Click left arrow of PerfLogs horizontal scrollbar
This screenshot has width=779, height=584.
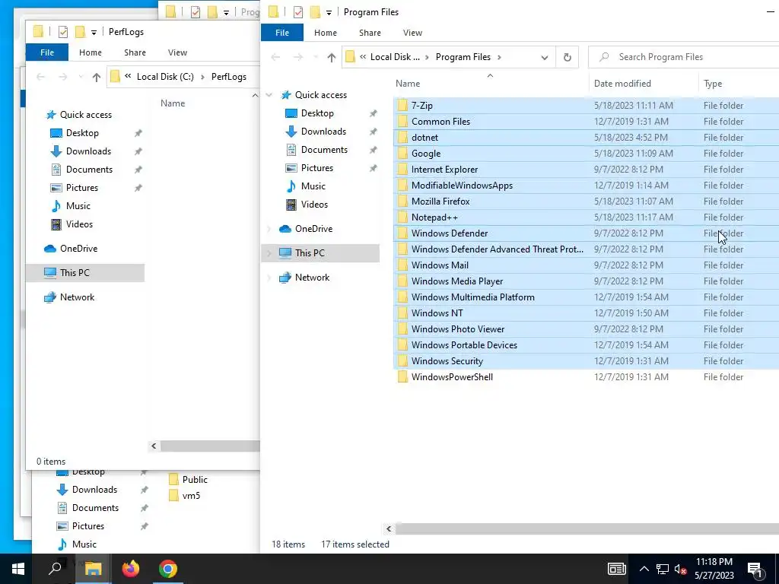click(x=154, y=446)
